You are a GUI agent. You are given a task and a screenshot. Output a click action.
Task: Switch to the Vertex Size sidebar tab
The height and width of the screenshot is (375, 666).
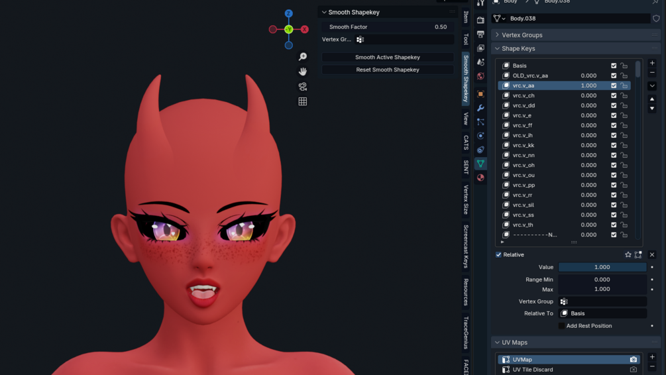coord(466,199)
